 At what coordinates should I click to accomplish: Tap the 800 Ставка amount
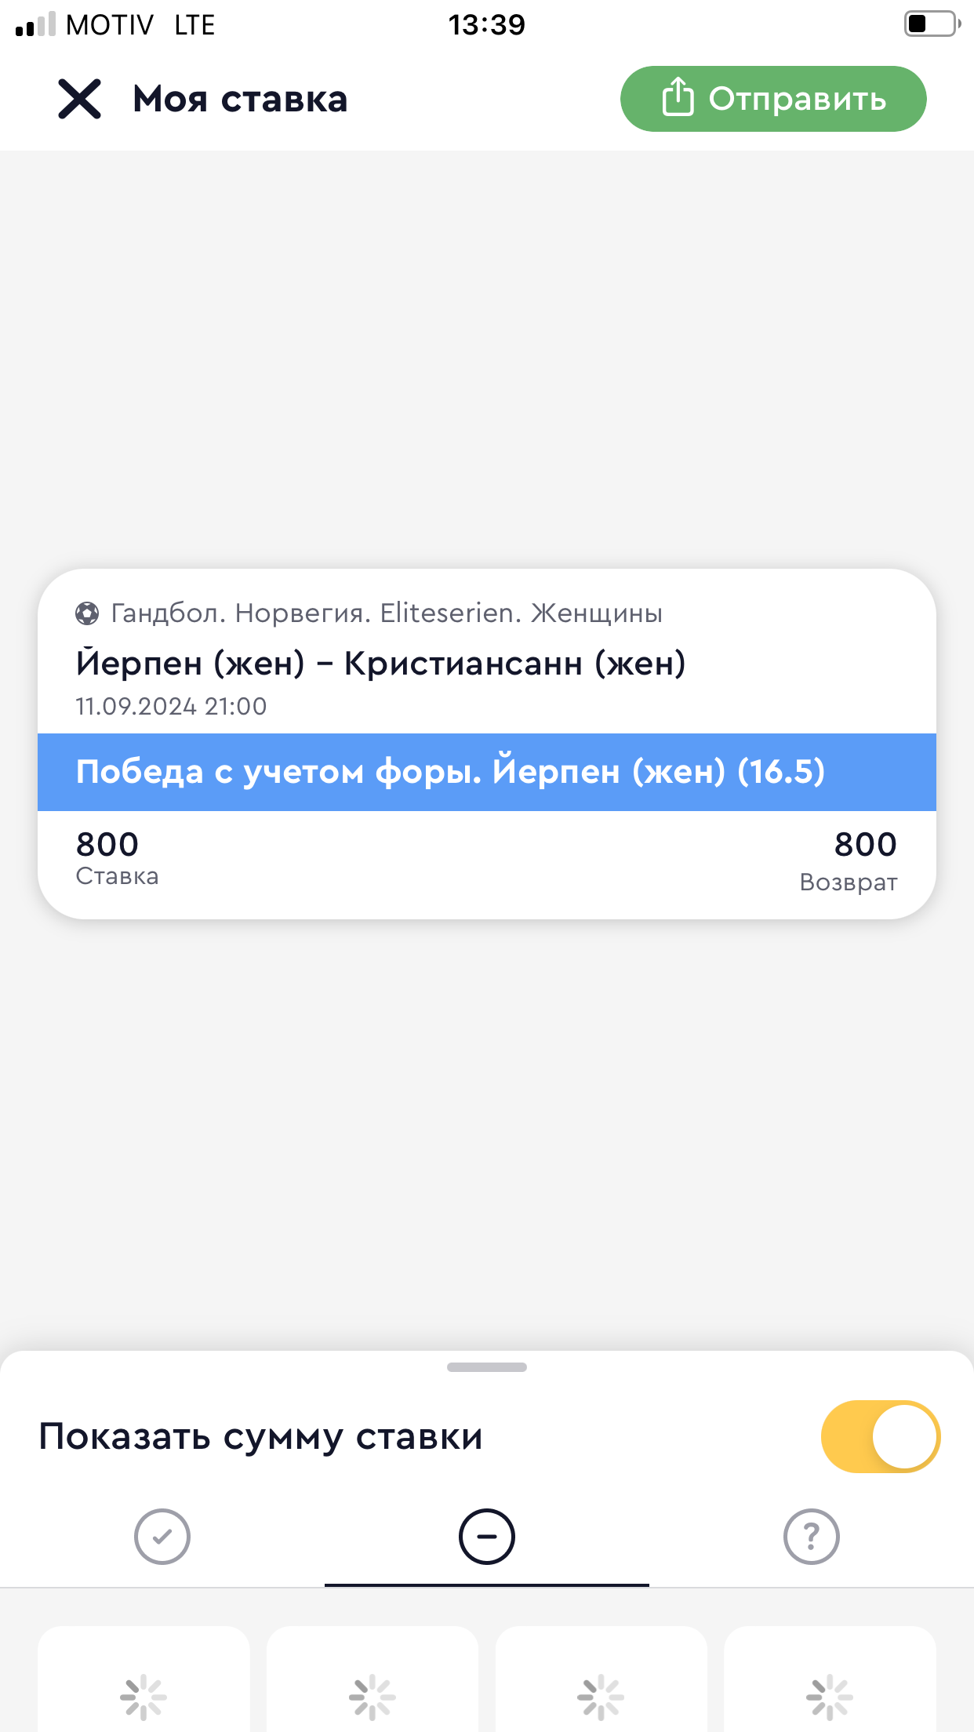pyautogui.click(x=108, y=845)
